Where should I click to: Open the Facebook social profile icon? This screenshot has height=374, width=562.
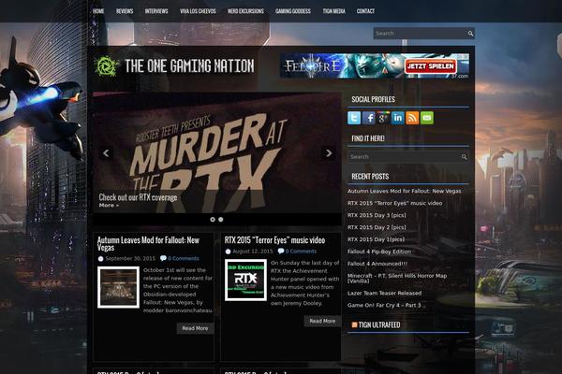click(368, 118)
